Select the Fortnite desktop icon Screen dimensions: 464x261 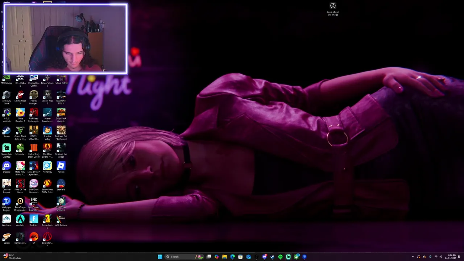(34, 221)
